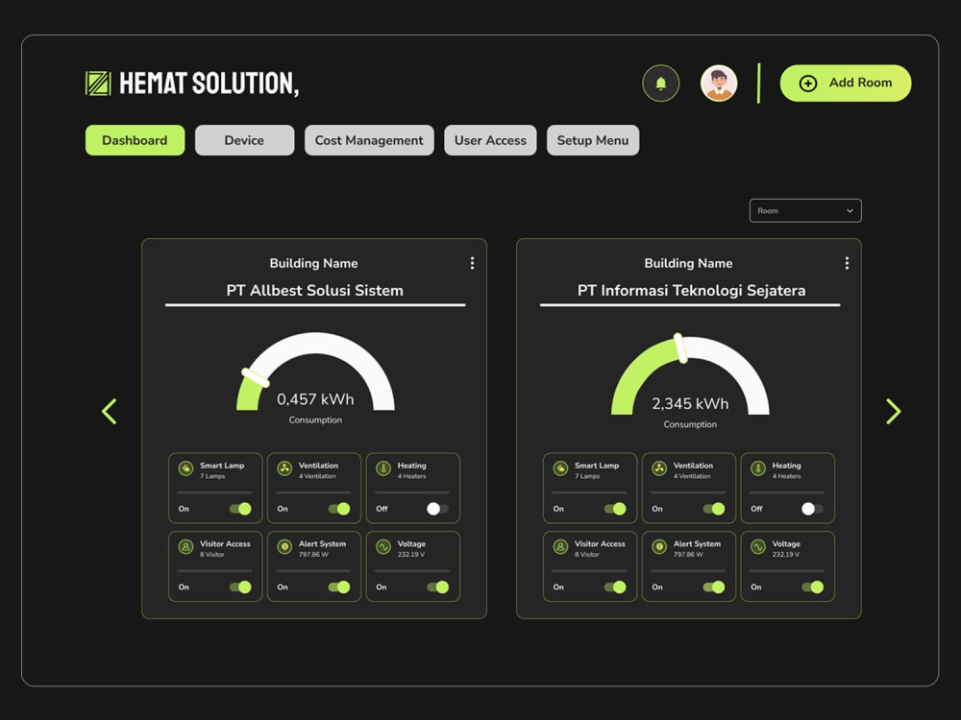Open the Cost Management tab
Image resolution: width=961 pixels, height=720 pixels.
click(369, 140)
